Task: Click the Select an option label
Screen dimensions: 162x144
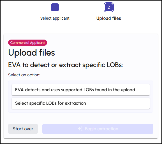Action: [x=24, y=75]
